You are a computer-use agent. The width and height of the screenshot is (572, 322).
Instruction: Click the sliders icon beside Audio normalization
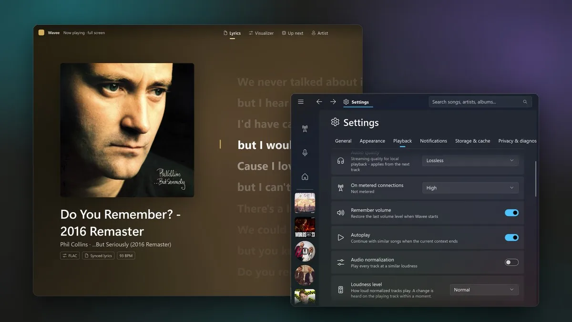[x=340, y=262]
